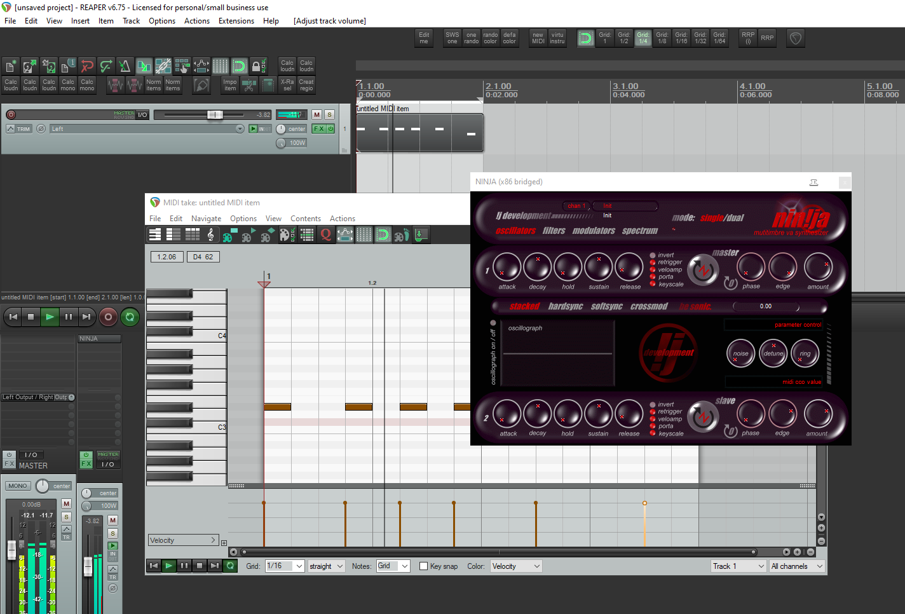
Task: Toggle track 1 phase invert button
Action: [x=41, y=129]
